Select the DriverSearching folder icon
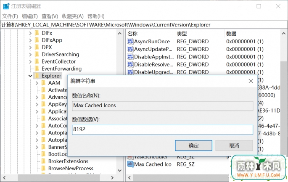The width and height of the screenshot is (288, 182). [37, 54]
